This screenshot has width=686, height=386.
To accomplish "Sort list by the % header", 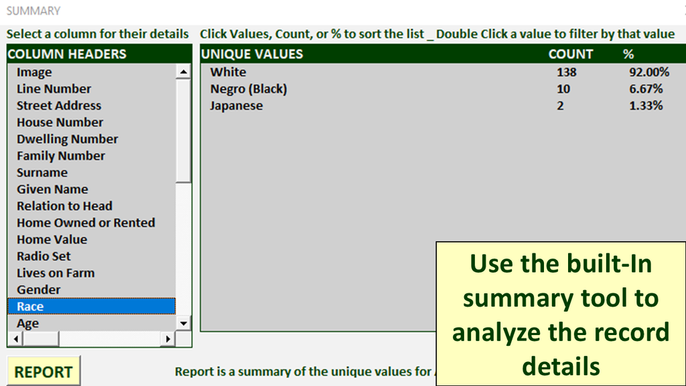I will [x=628, y=54].
